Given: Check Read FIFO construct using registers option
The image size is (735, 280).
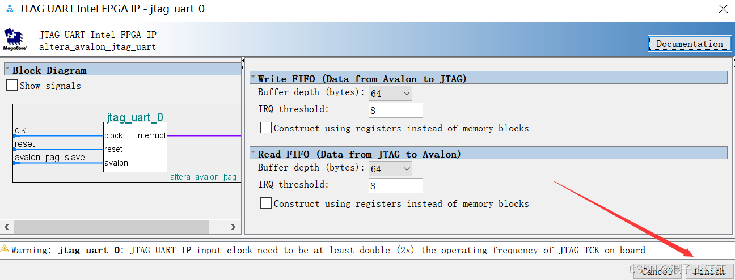Looking at the screenshot, I should click(266, 203).
